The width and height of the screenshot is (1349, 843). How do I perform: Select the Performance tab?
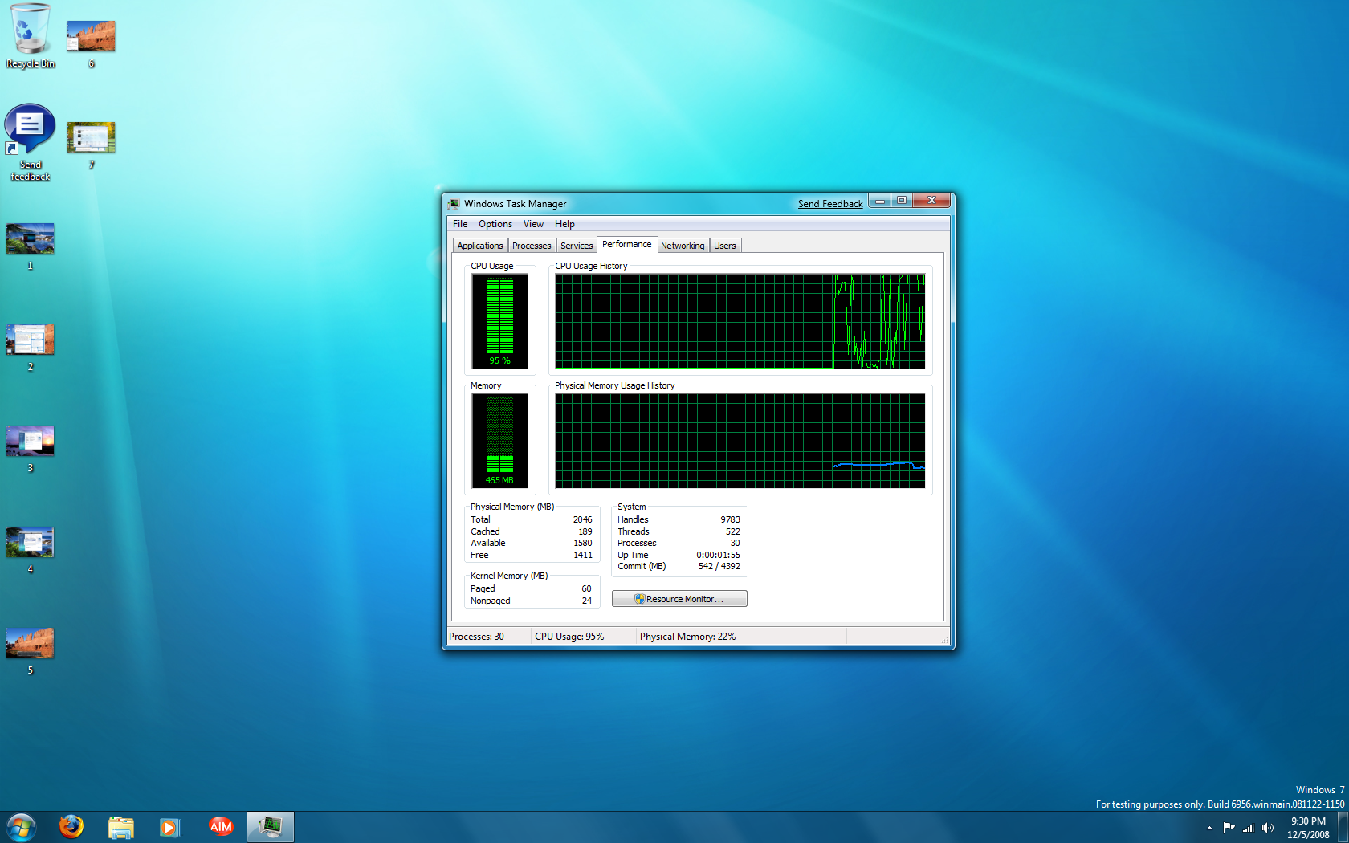pos(627,244)
